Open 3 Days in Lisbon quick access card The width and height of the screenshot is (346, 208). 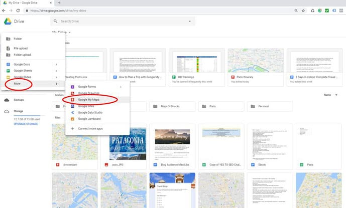tap(315, 68)
